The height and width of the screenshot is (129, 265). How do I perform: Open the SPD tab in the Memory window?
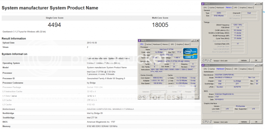[236, 7]
